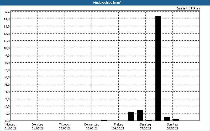Click the Niederschlag [mm] title

[x=107, y=3]
